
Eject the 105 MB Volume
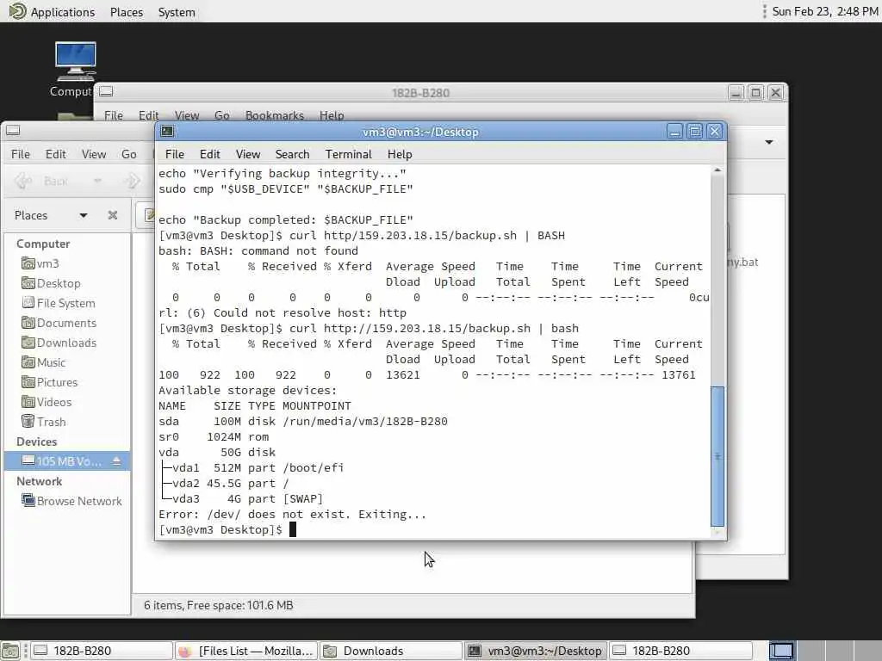pos(116,461)
